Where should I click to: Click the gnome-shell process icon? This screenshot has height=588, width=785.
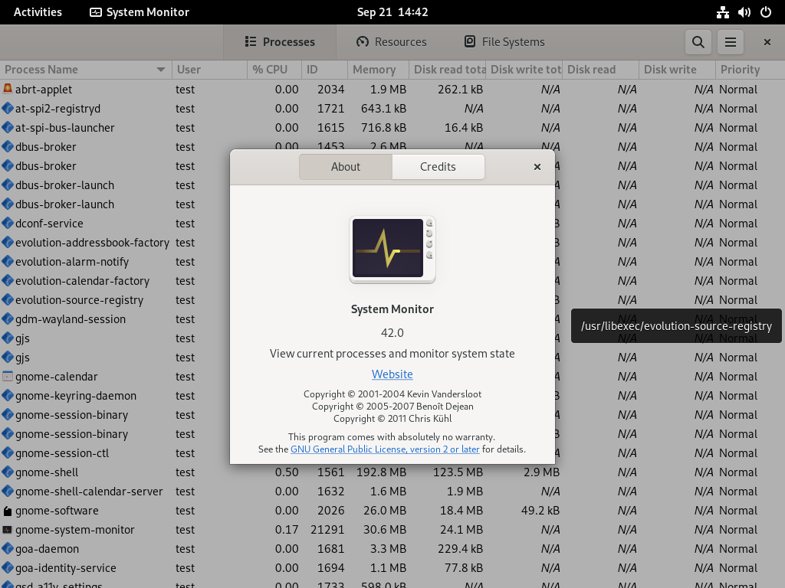point(8,472)
